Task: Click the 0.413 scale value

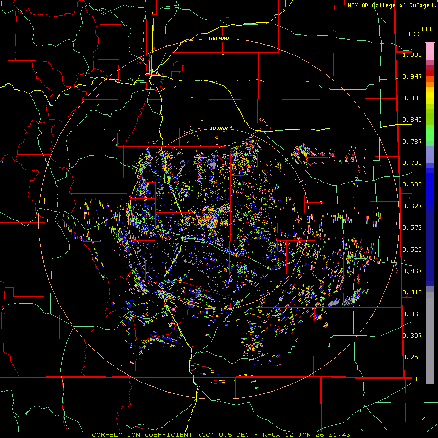Action: (412, 292)
